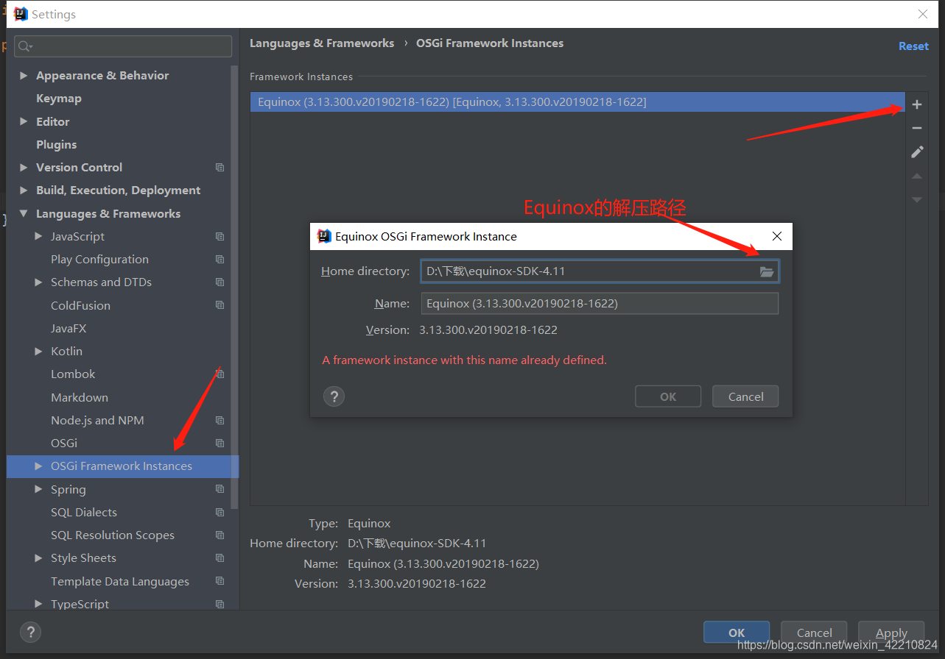Click Cancel in Equinox dialog
The width and height of the screenshot is (945, 659).
tap(745, 396)
